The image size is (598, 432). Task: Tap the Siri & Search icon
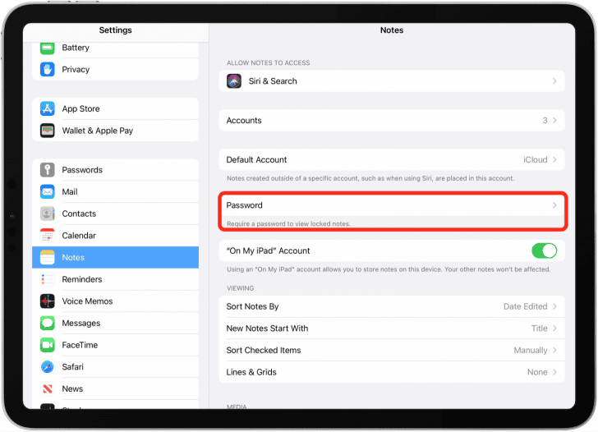(234, 81)
